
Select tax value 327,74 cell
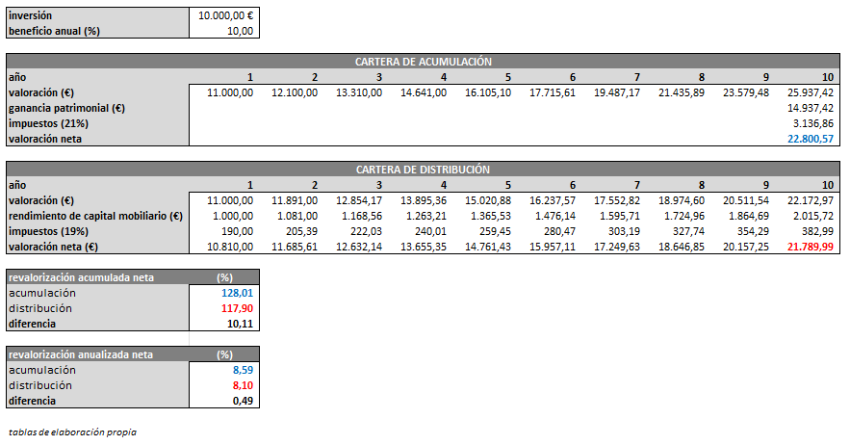tap(689, 231)
